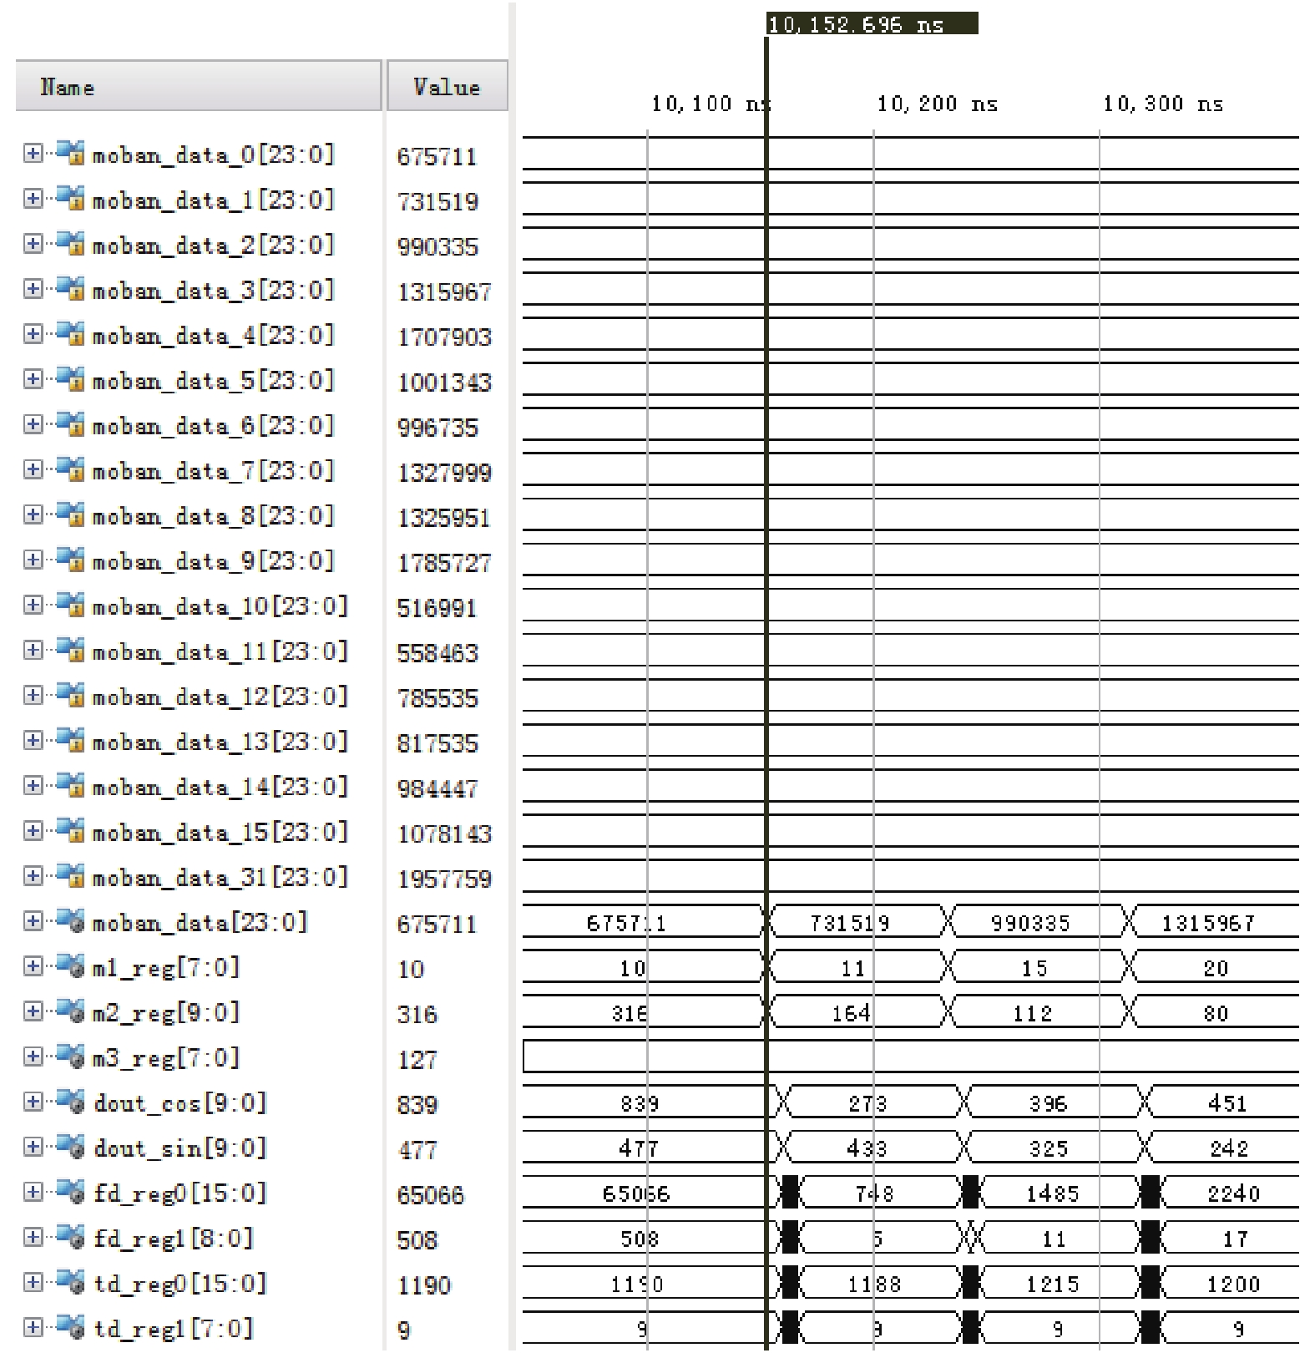Expand the td_reg0[15:0] bus
Image resolution: width=1315 pixels, height=1353 pixels.
(33, 1283)
